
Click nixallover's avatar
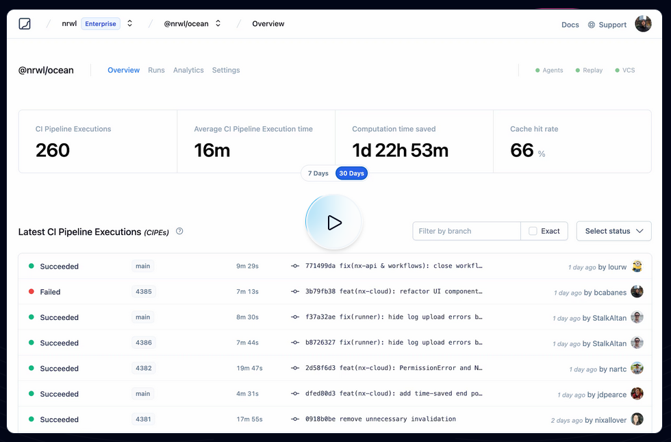(637, 419)
